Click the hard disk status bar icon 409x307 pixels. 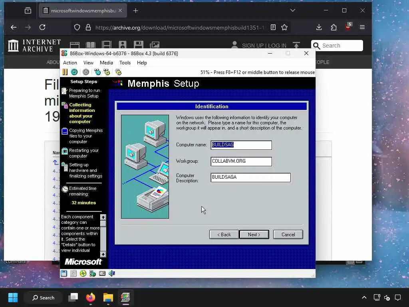point(102,273)
